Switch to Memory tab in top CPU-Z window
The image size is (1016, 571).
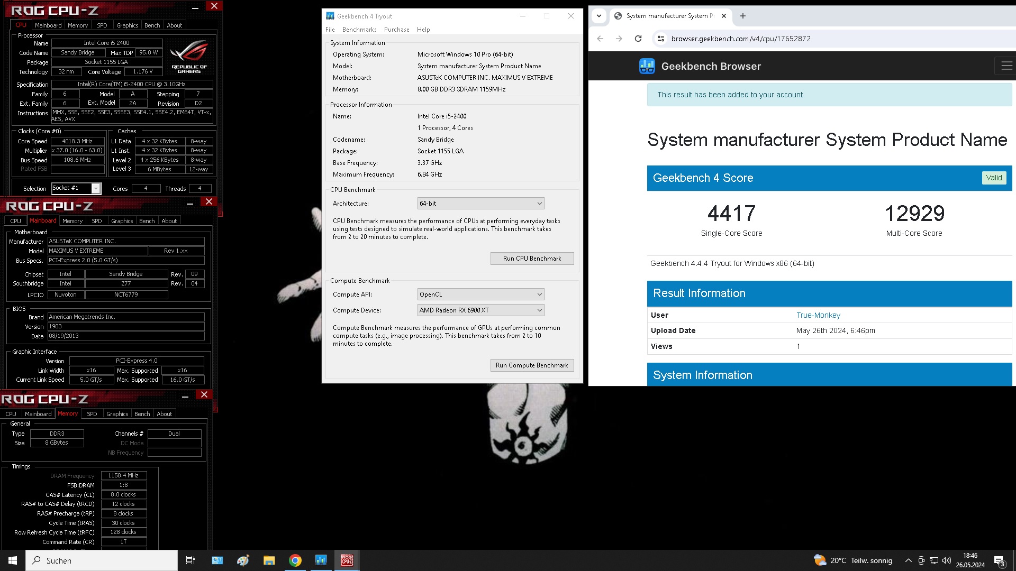pos(78,25)
